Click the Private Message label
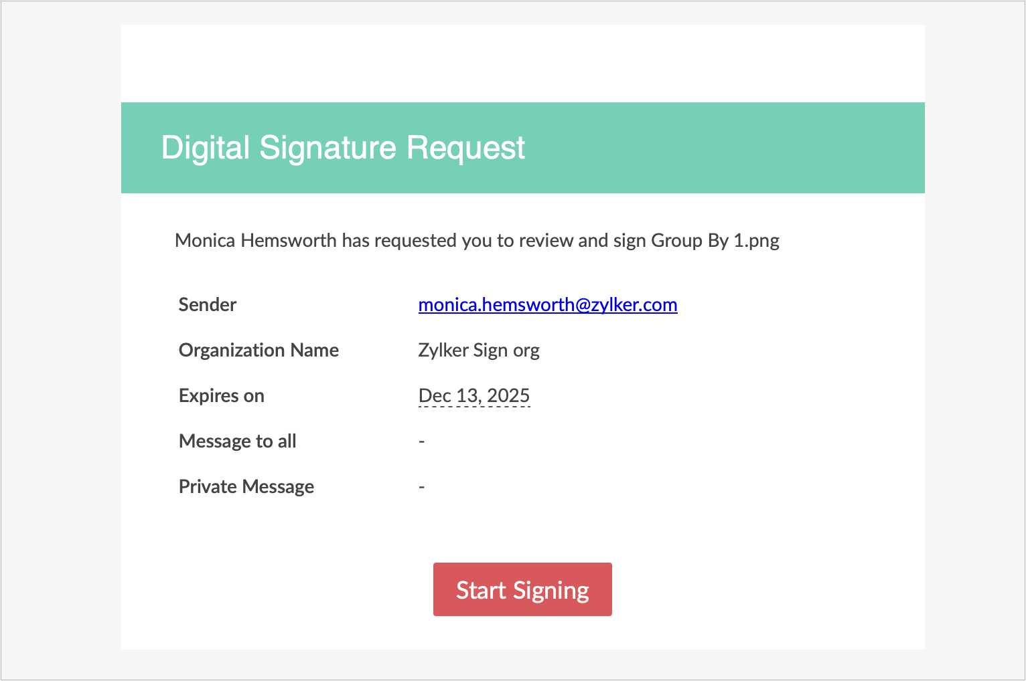The width and height of the screenshot is (1026, 681). coord(246,487)
